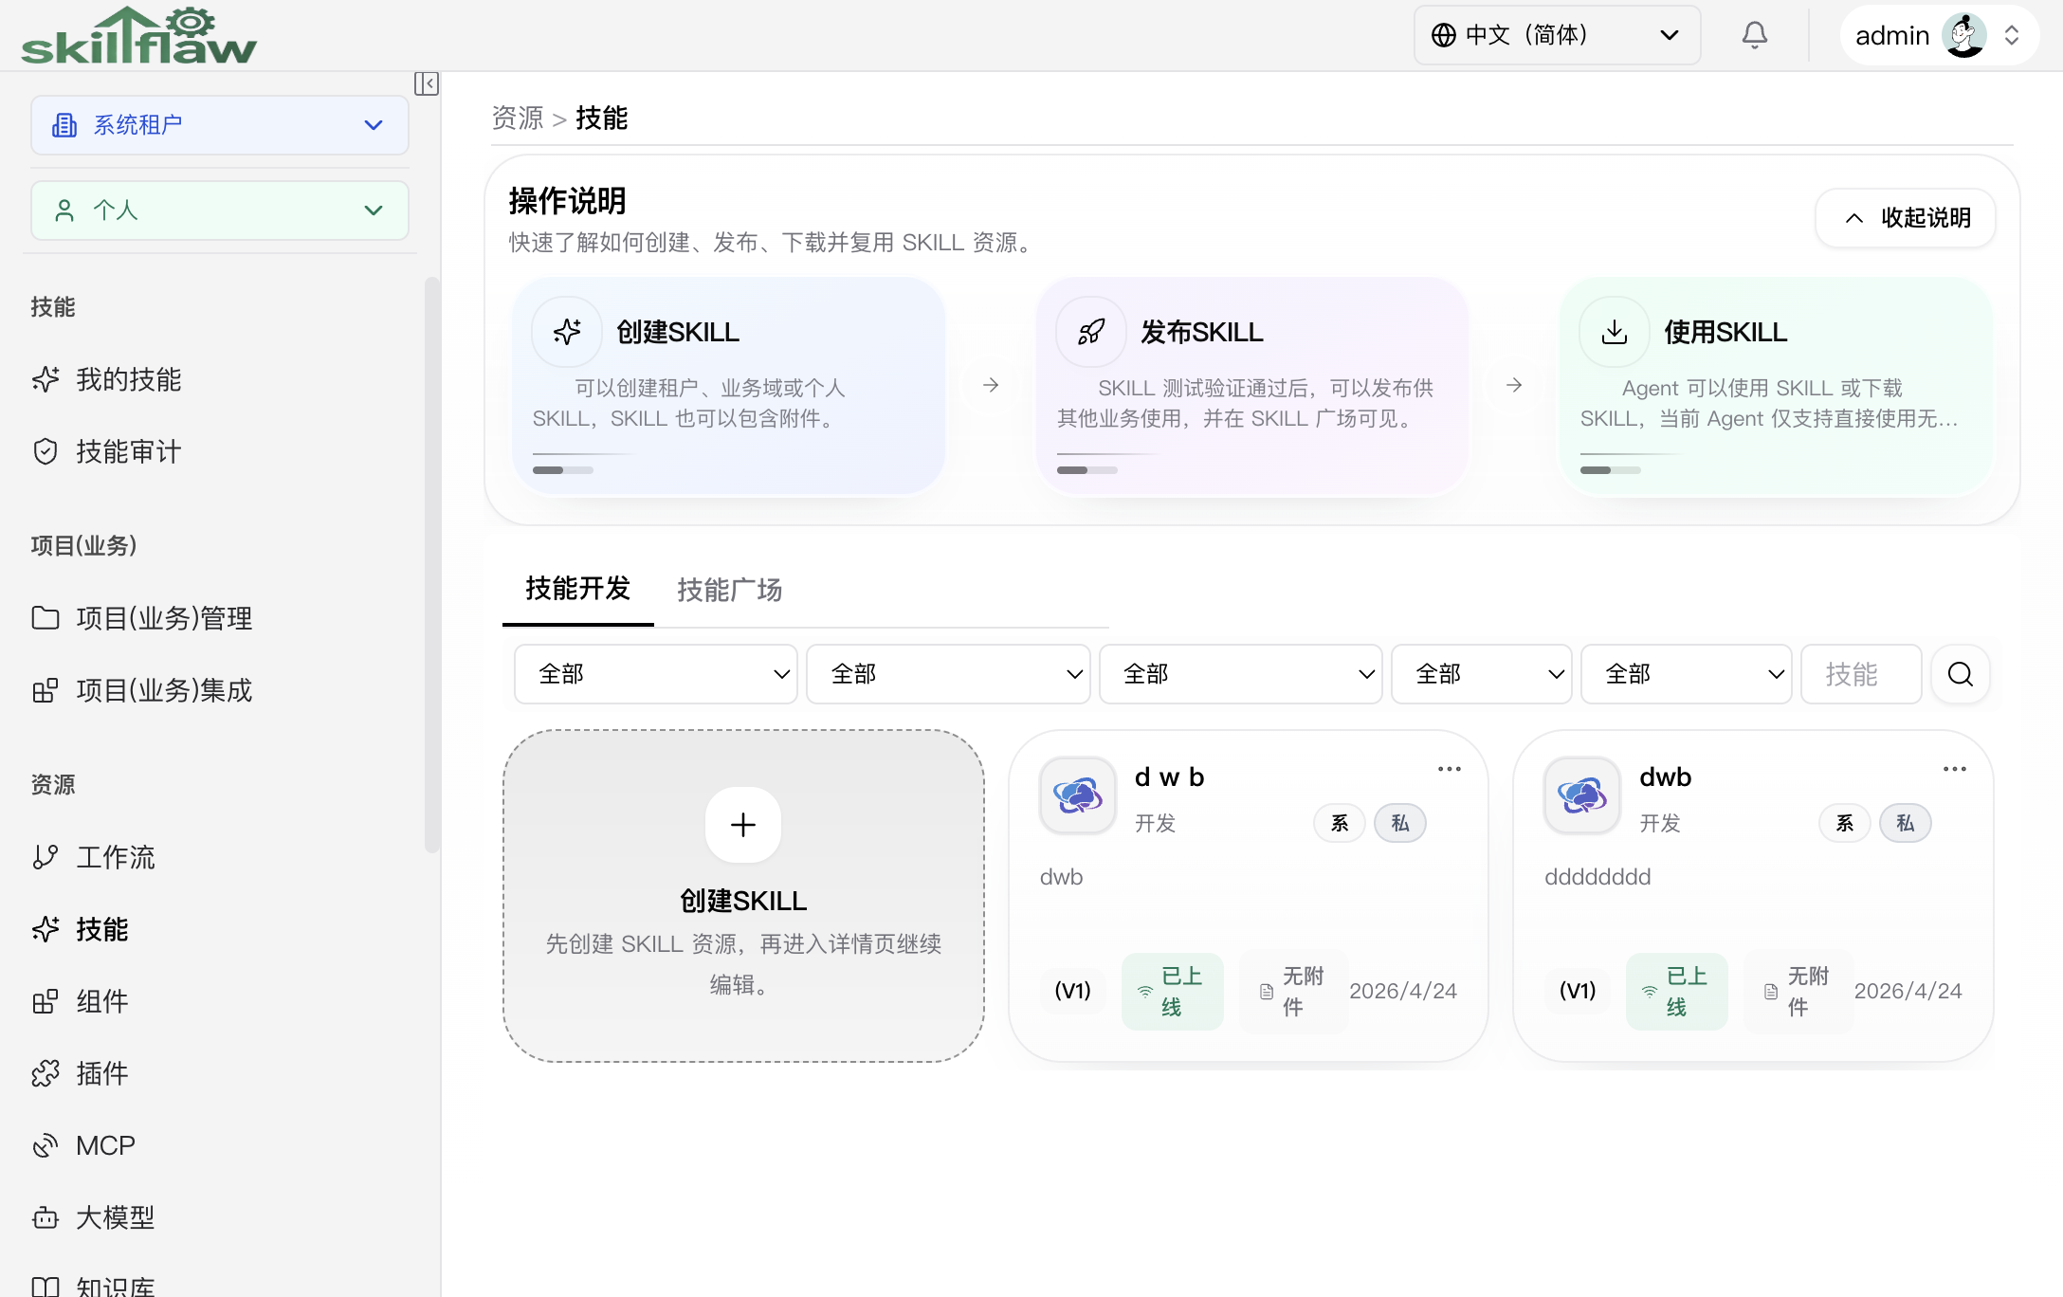Click progress bar in 发布SKILL card
The height and width of the screenshot is (1297, 2063).
click(x=1087, y=470)
